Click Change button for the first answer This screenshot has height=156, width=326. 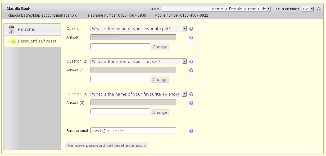(160, 47)
